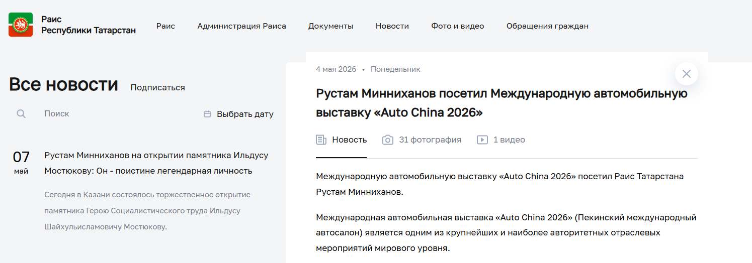Click the Понедельник weekday text
752x263 pixels.
pyautogui.click(x=395, y=69)
